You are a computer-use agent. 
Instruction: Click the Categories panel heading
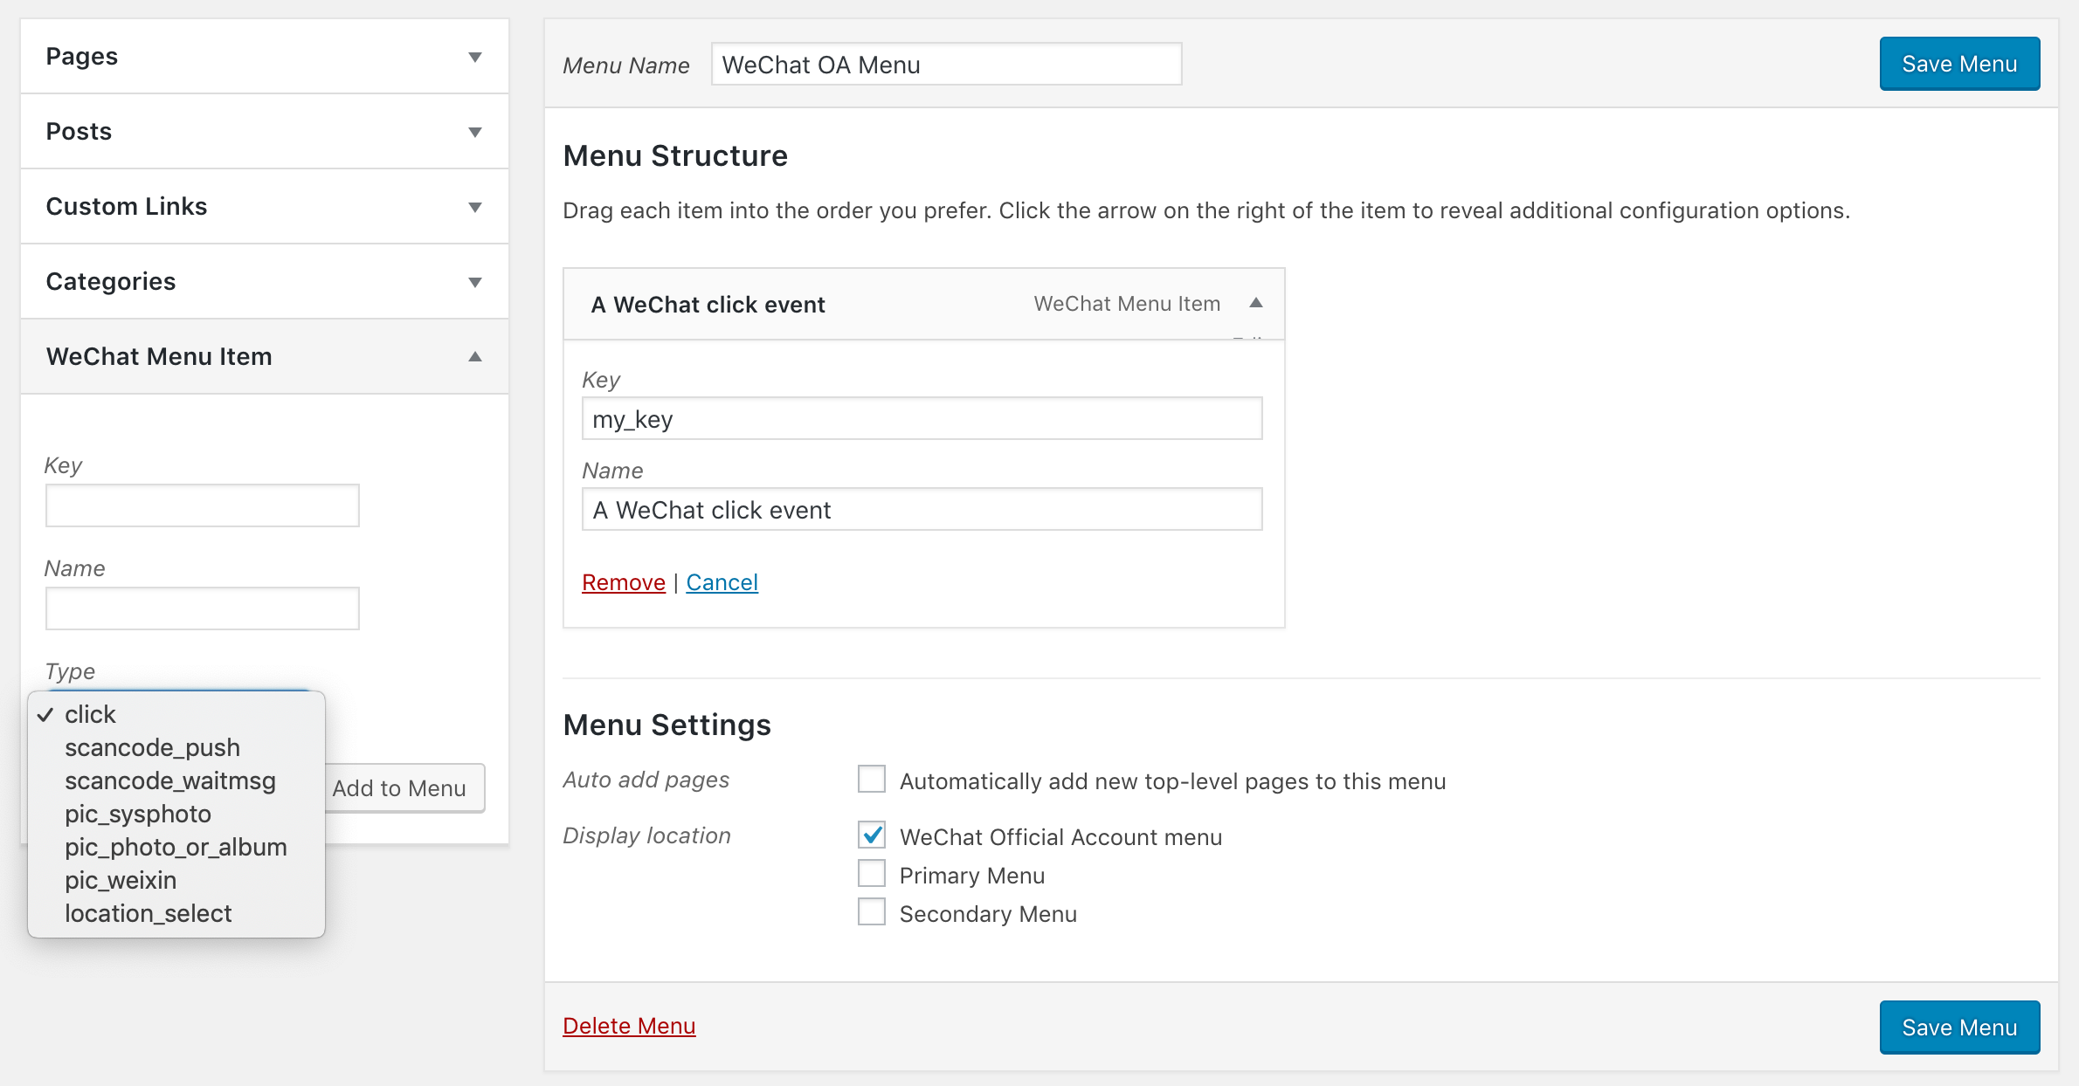(111, 282)
